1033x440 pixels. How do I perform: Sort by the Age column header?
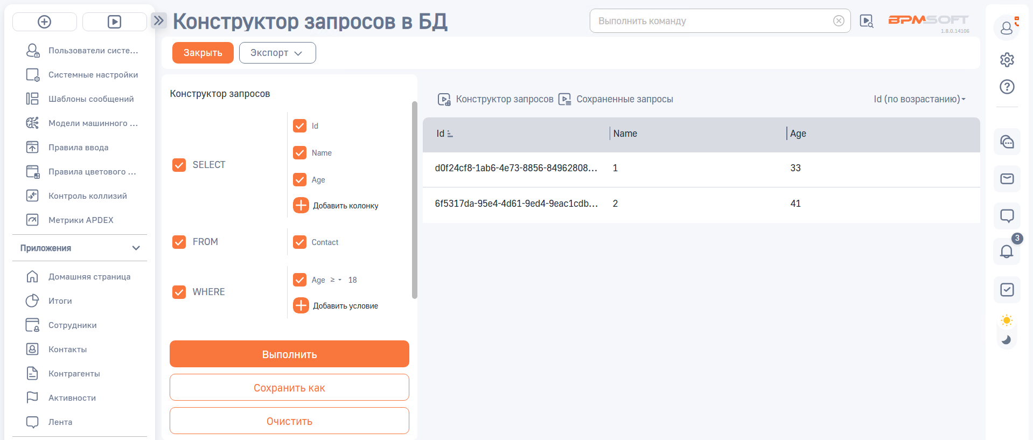click(798, 134)
